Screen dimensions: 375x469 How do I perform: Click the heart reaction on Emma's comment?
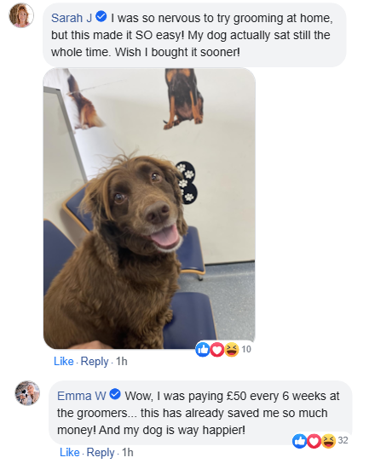[x=314, y=441]
